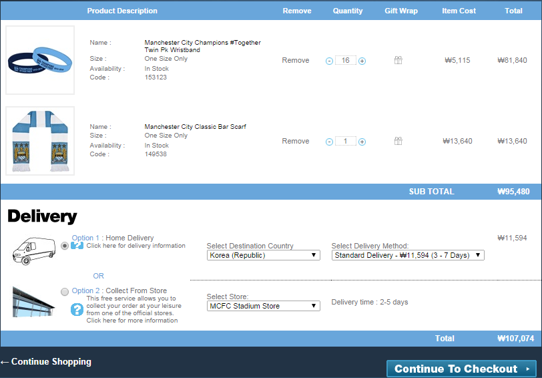Click the wristband line total ₩81,840
Image resolution: width=542 pixels, height=378 pixels.
(x=512, y=60)
